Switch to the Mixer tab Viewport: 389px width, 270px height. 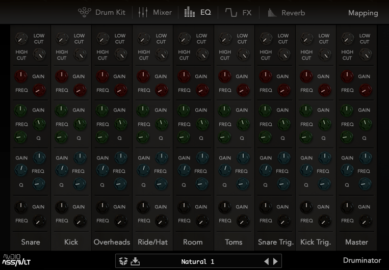click(155, 12)
